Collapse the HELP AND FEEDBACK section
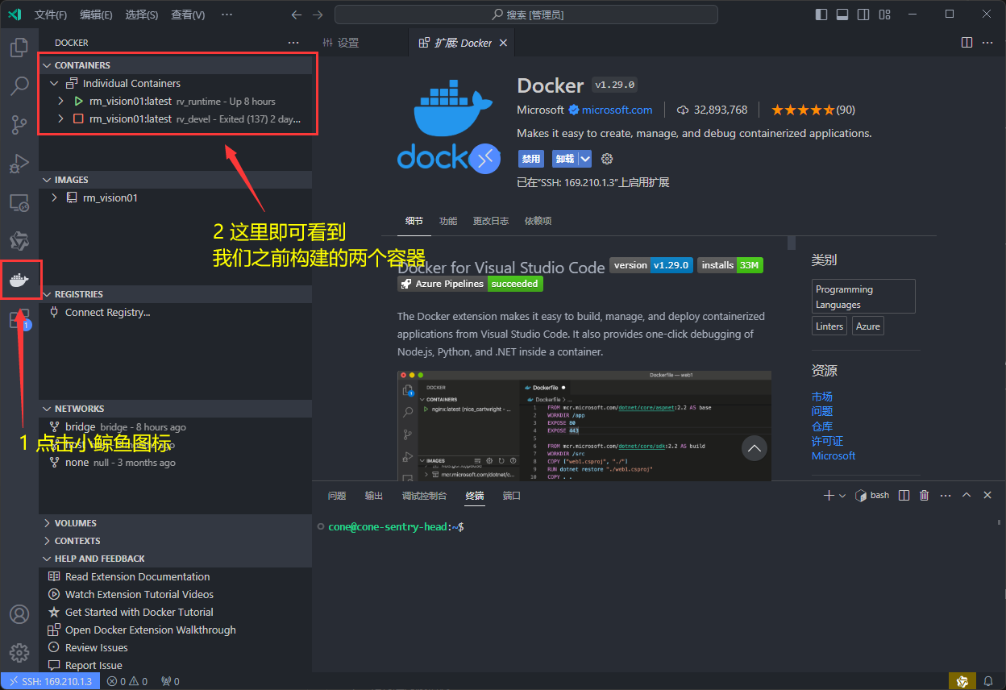The width and height of the screenshot is (1006, 690). tap(175, 559)
